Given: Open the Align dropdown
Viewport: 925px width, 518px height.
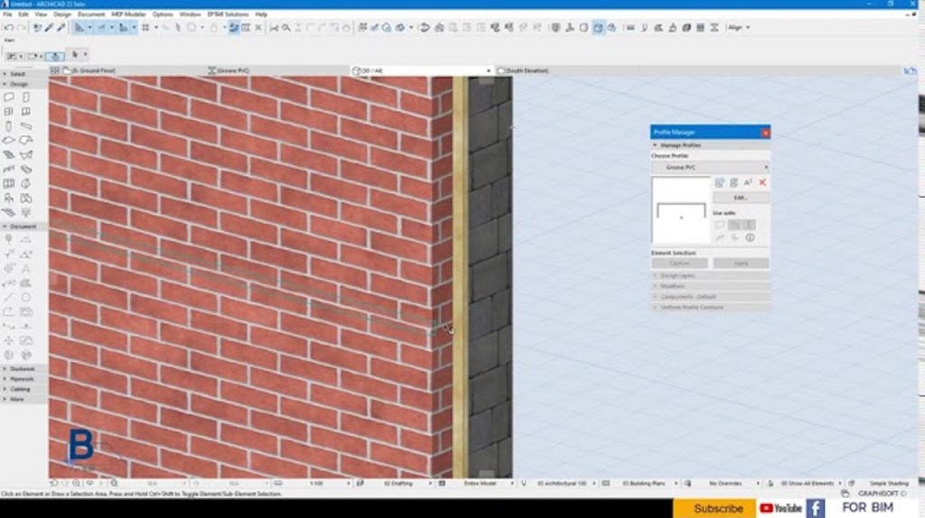Looking at the screenshot, I should pyautogui.click(x=739, y=28).
